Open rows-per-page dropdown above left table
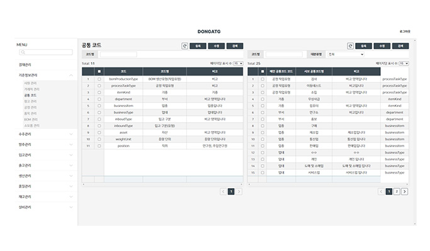This screenshot has width=430, height=251. click(x=239, y=64)
